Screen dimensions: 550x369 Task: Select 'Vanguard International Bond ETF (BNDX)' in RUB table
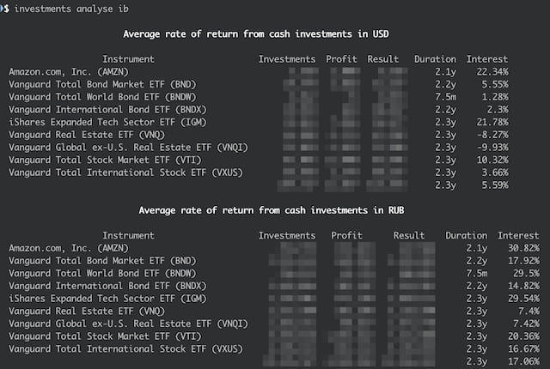click(x=107, y=286)
